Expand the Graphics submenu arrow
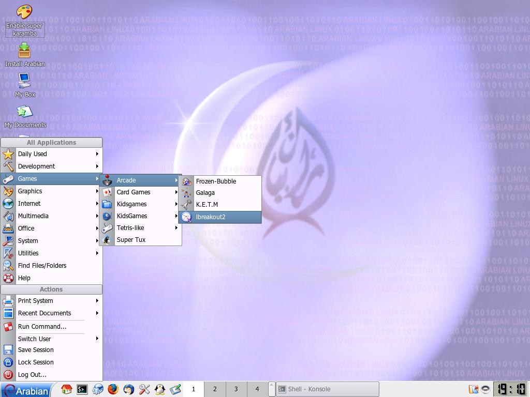Viewport: 530px width, 397px height. coord(97,191)
